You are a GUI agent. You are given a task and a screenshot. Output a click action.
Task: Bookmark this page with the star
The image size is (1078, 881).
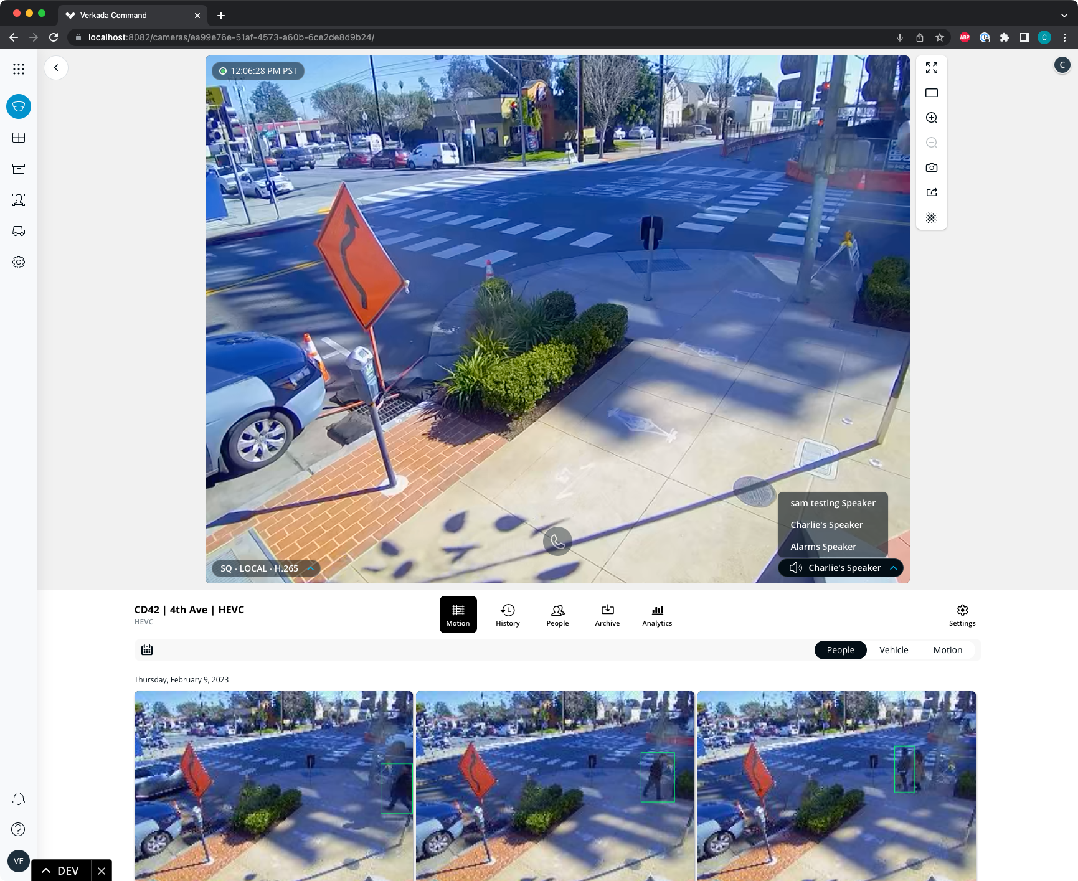click(940, 37)
